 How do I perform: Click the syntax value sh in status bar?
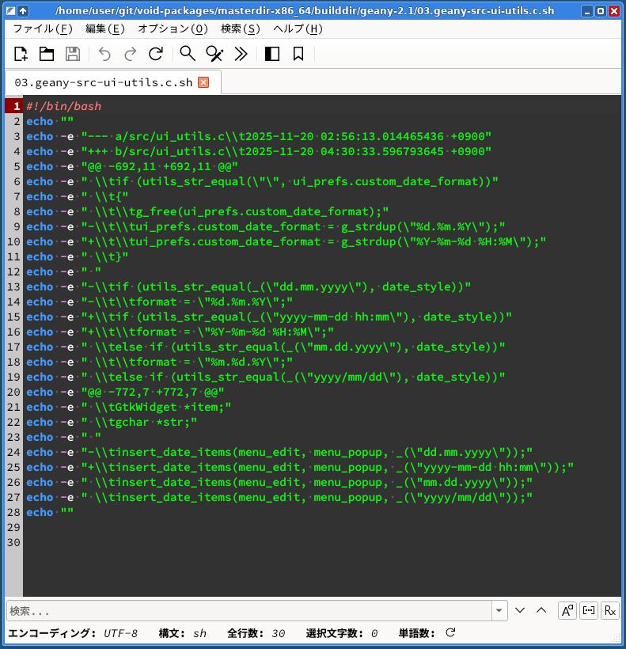(x=199, y=633)
